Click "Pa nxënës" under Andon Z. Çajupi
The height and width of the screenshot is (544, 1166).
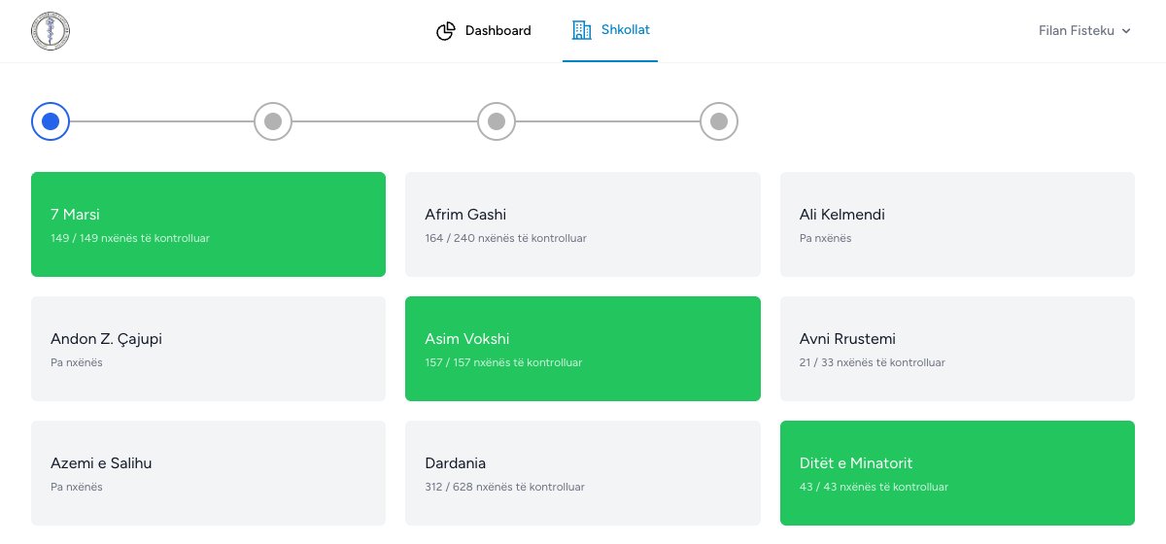76,362
